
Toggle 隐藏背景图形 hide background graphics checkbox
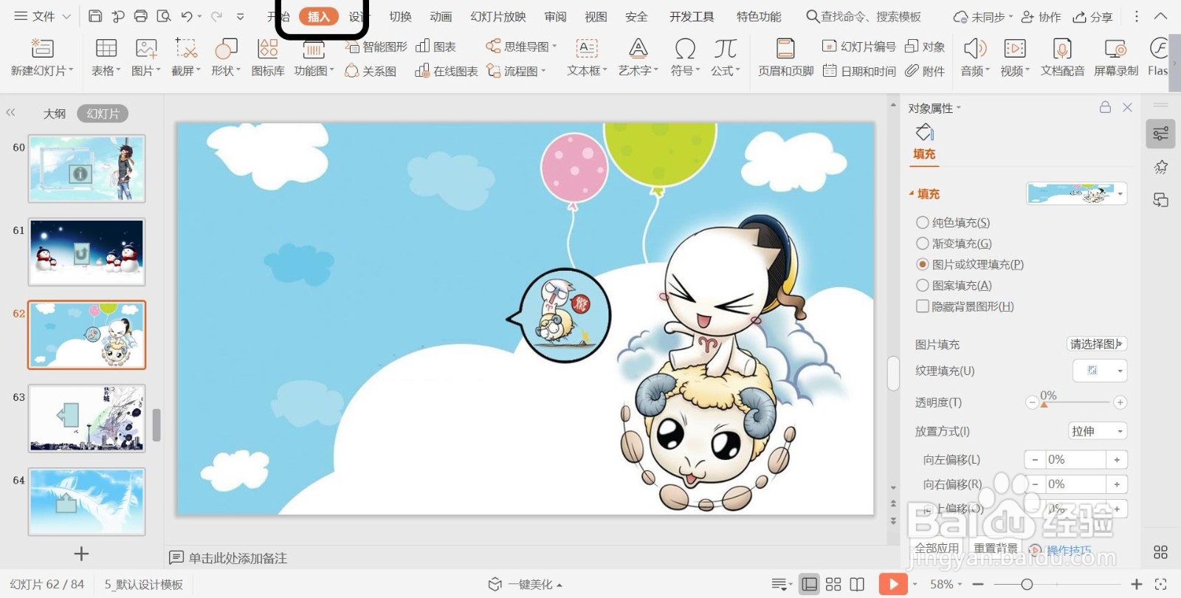pos(923,306)
